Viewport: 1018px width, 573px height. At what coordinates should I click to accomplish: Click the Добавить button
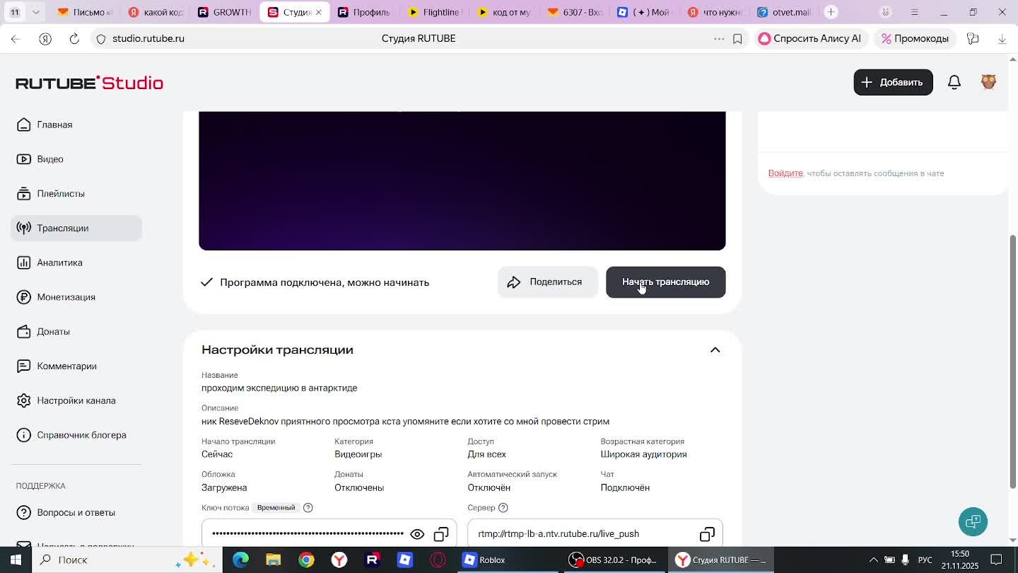coord(893,82)
